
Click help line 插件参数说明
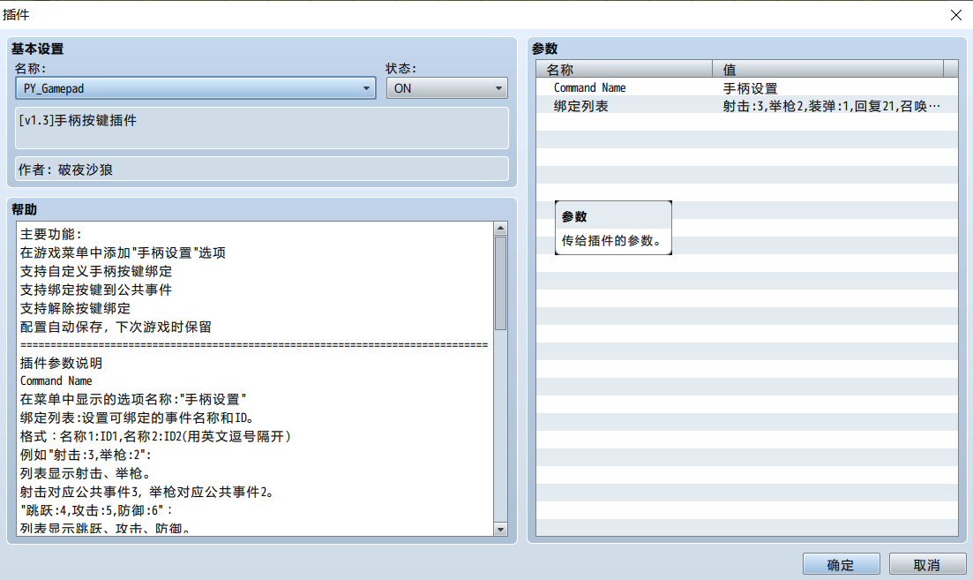61,364
